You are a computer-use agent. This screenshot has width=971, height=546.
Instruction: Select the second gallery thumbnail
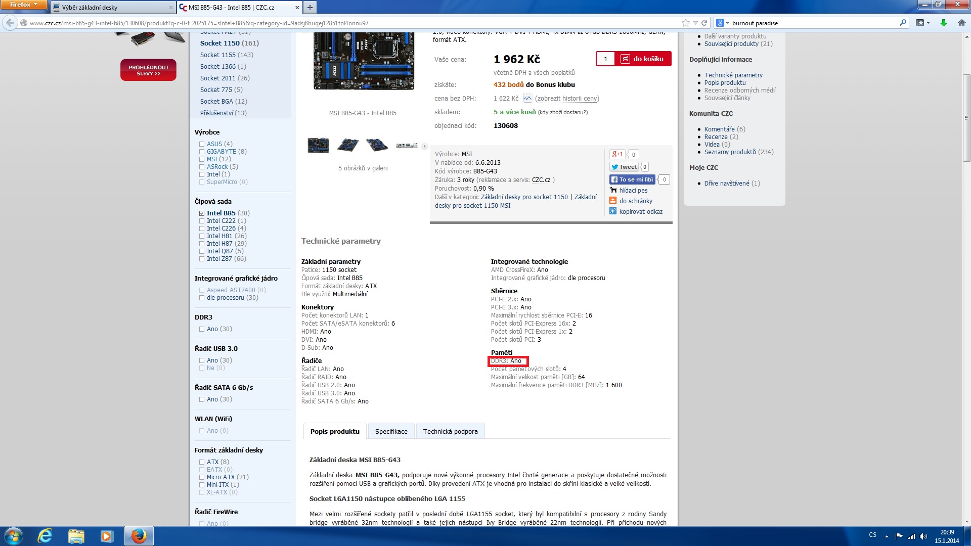(347, 145)
